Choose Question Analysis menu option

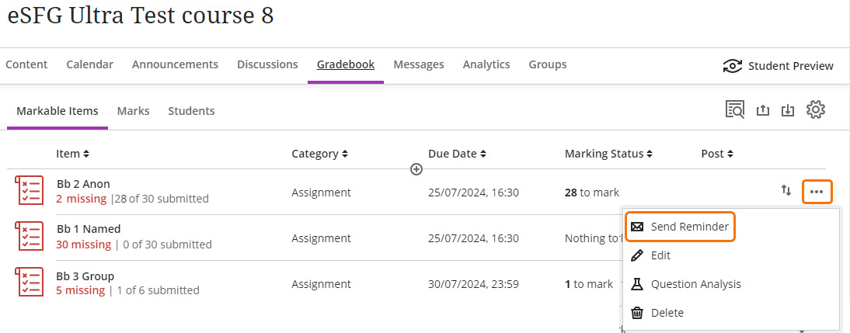(695, 284)
